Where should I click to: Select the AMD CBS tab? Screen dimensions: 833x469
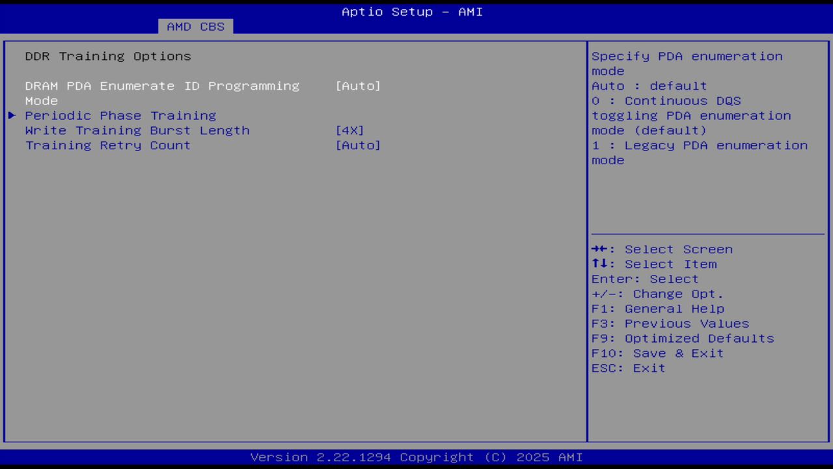[195, 27]
